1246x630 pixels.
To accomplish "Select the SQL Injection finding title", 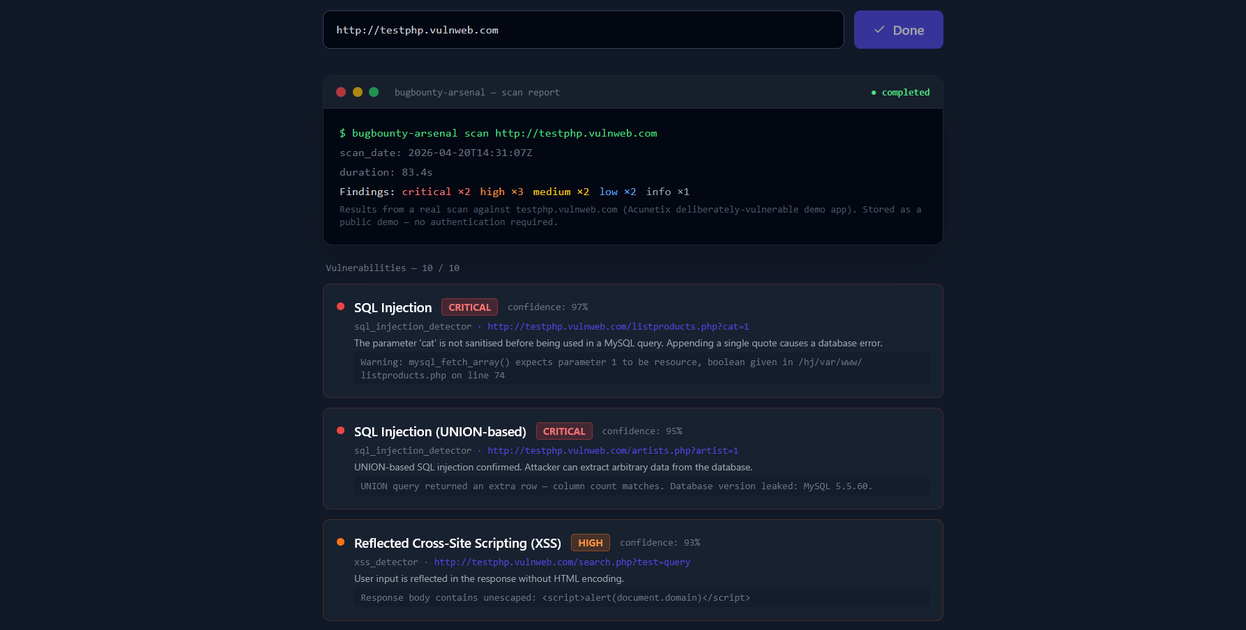I will tap(393, 307).
